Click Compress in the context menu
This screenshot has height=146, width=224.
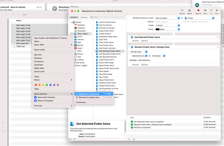tap(39, 61)
